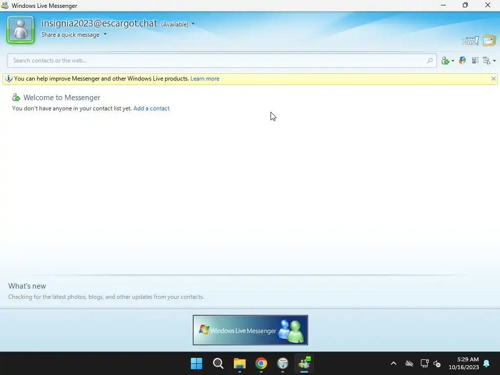Image resolution: width=500 pixels, height=375 pixels.
Task: Click the OneDrive cloud tray icon
Action: 409,363
